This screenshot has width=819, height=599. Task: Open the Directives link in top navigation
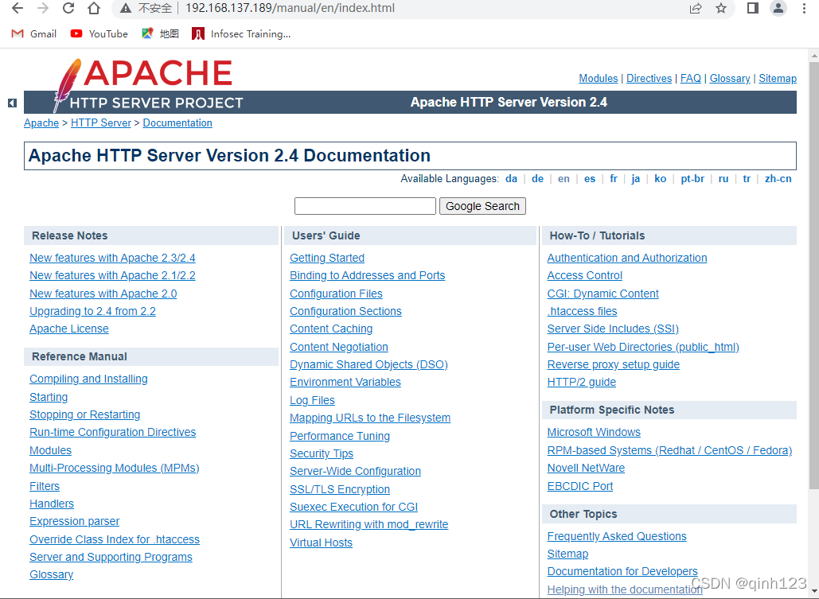click(x=649, y=78)
